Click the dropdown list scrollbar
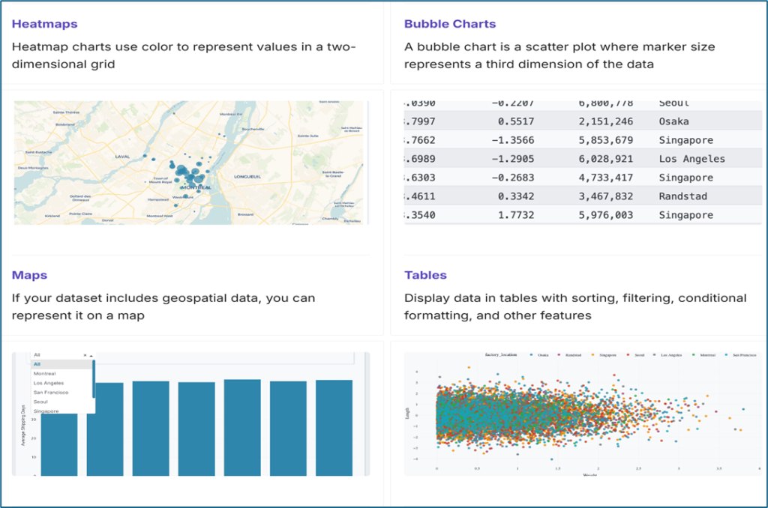The width and height of the screenshot is (768, 508). pos(93,379)
